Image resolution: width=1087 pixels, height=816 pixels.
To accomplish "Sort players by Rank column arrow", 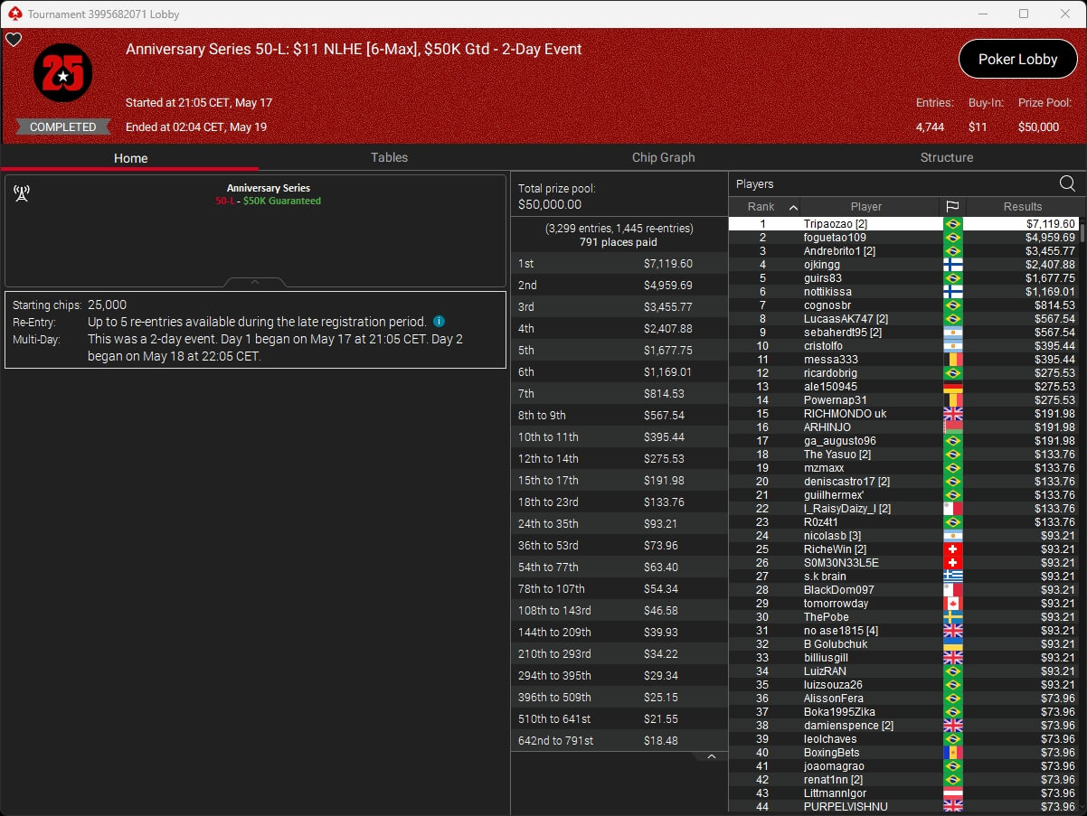I will click(x=793, y=207).
